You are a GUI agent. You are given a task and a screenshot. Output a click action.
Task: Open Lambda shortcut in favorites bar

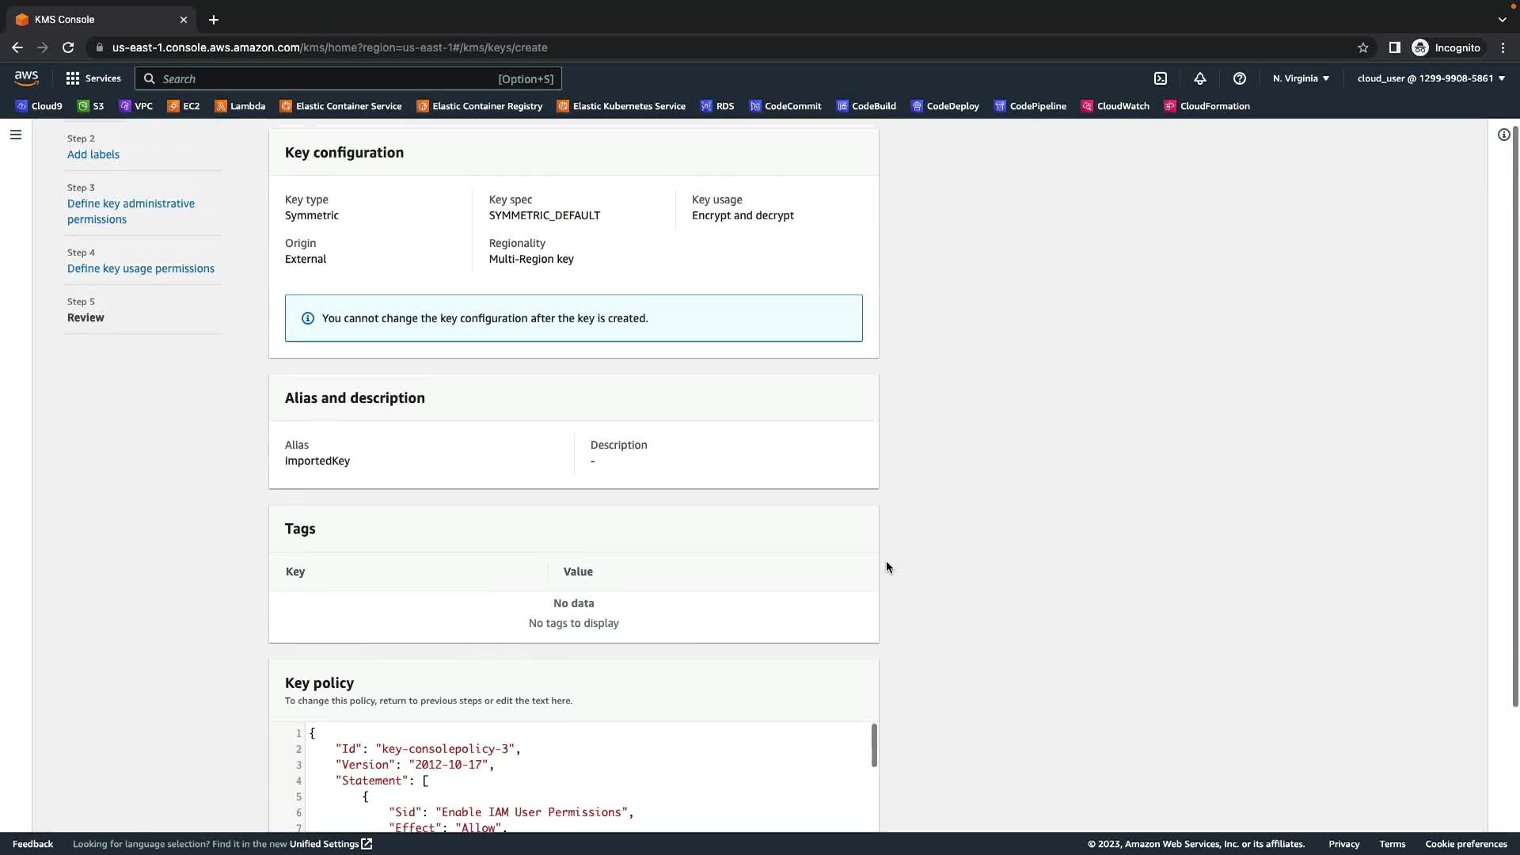coord(240,106)
